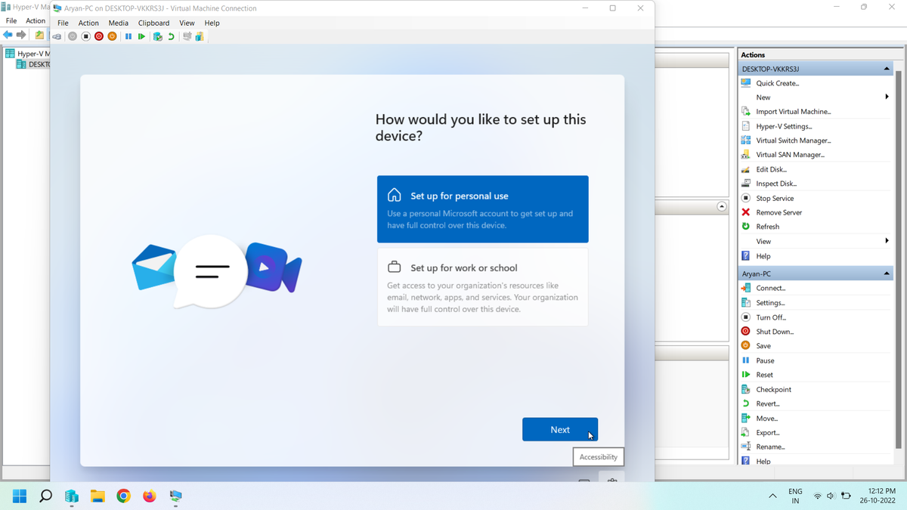907x510 pixels.
Task: Click Export action under Aryan-PC
Action: (x=767, y=433)
